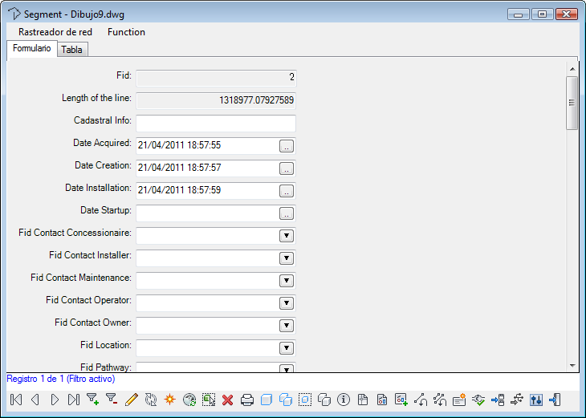This screenshot has height=418, width=586.
Task: Open the Date Acquired picker button
Action: click(287, 146)
